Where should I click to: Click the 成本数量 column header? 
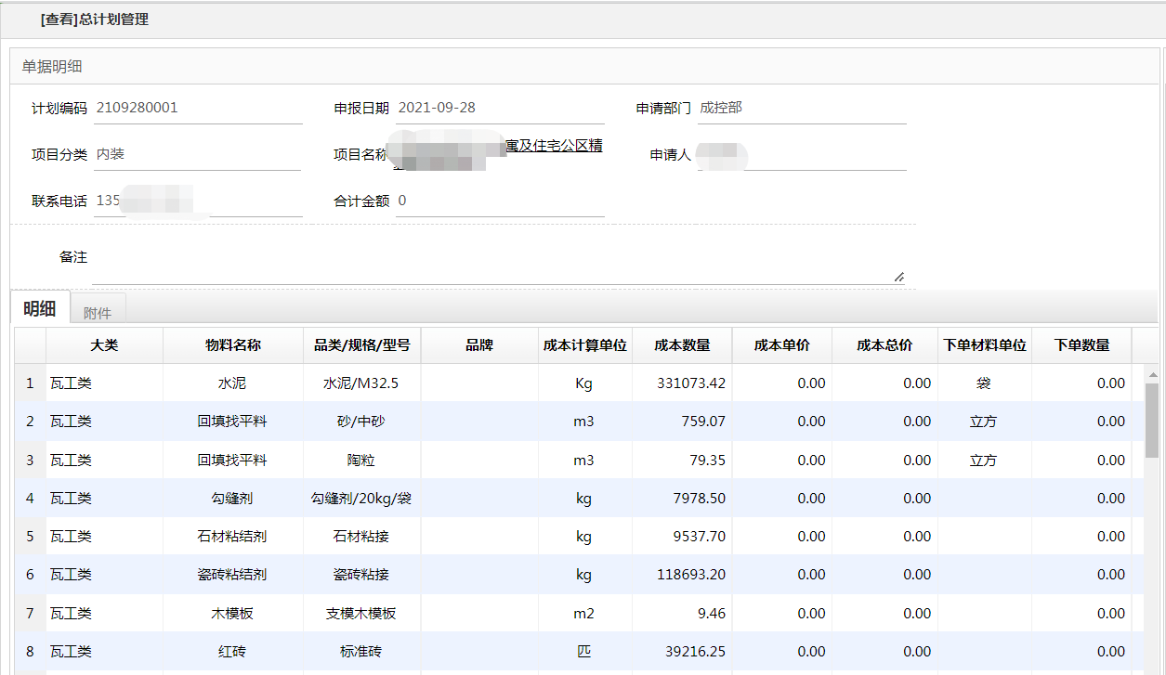click(682, 345)
